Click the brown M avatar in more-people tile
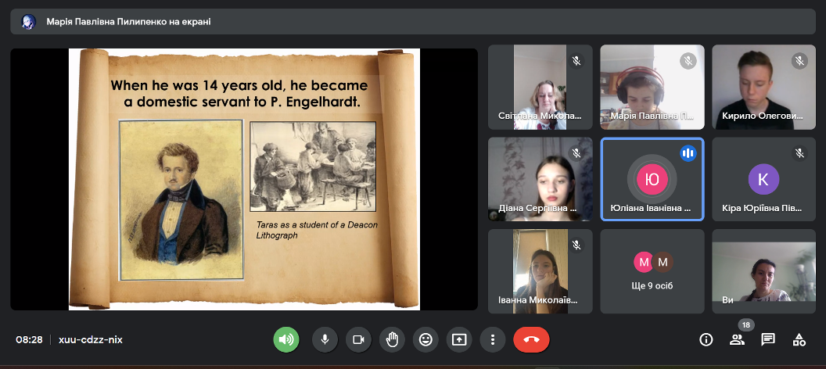This screenshot has width=826, height=369. [663, 262]
